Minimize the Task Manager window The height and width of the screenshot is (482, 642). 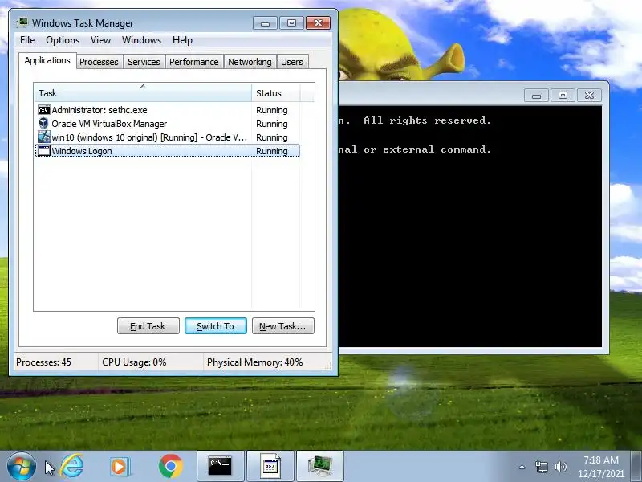point(265,23)
